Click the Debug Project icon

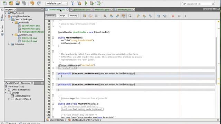tap(92, 3)
